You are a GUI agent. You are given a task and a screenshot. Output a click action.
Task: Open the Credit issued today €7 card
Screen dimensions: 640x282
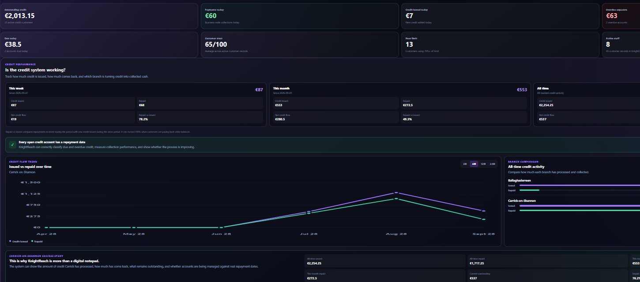click(x=500, y=16)
